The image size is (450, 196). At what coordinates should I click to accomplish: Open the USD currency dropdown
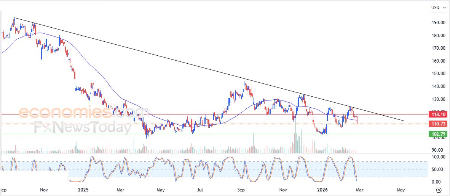tap(437, 7)
